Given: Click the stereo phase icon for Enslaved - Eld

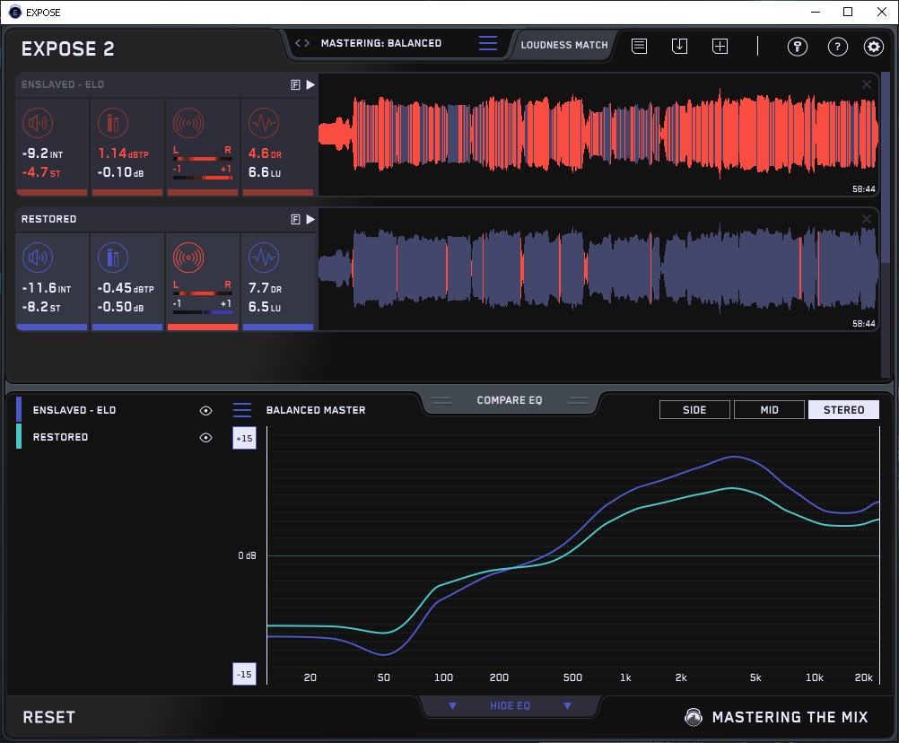Looking at the screenshot, I should coord(188,123).
